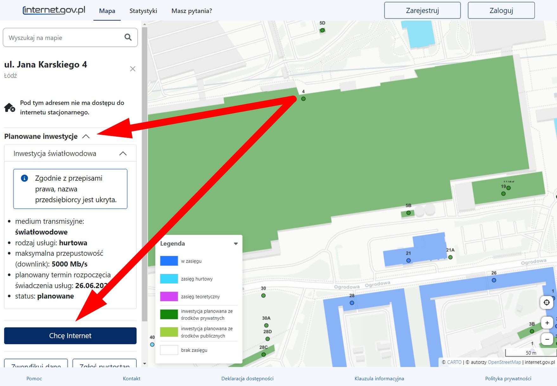
Task: Close the ul. Jana Karskiego 4 address panel
Action: pyautogui.click(x=133, y=68)
